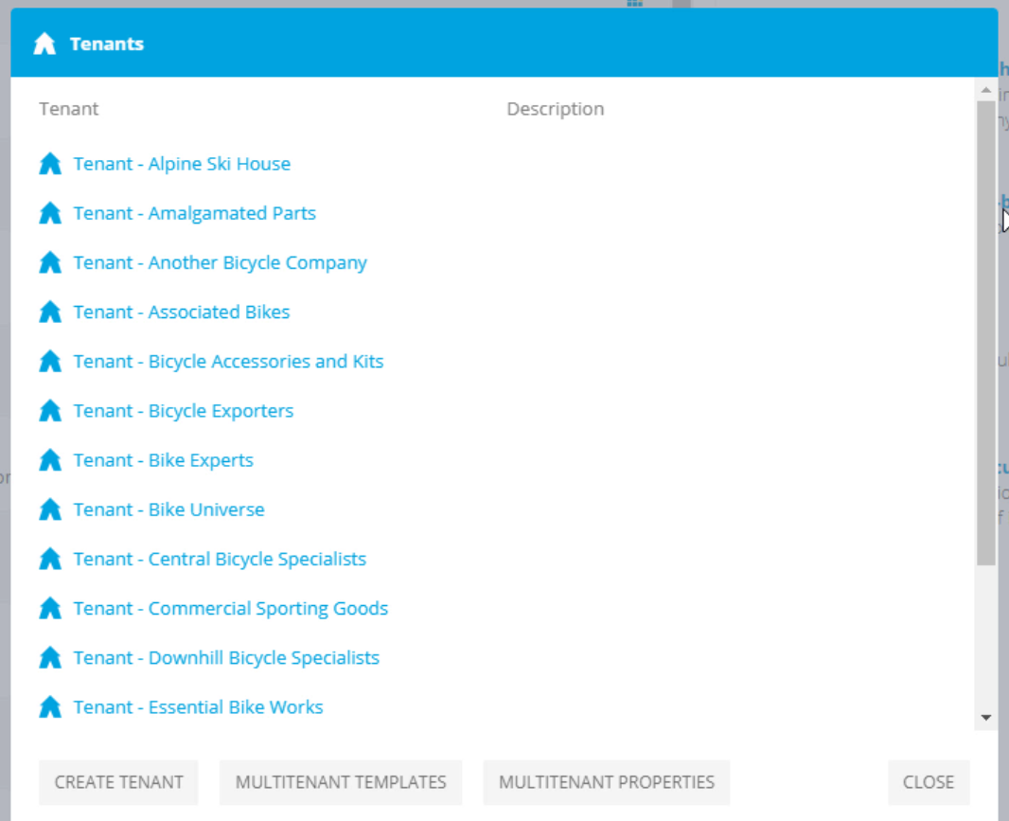Viewport: 1009px width, 821px height.
Task: Click the house icon beside Essential Bike Works
Action: [x=50, y=706]
